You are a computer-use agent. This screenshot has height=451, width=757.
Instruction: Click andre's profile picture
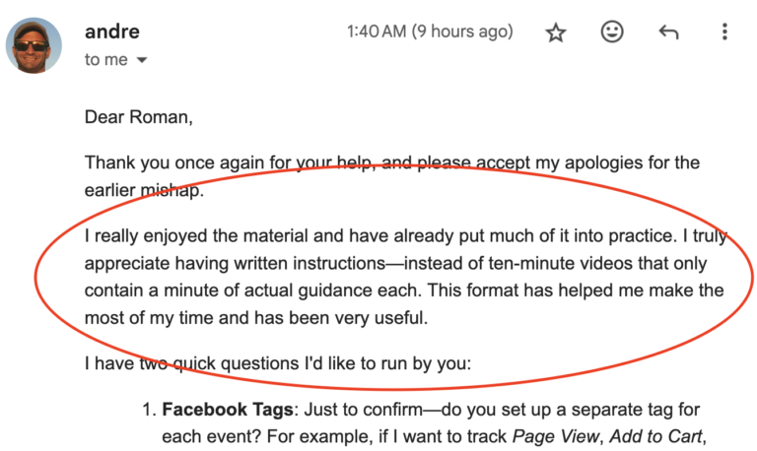point(35,45)
